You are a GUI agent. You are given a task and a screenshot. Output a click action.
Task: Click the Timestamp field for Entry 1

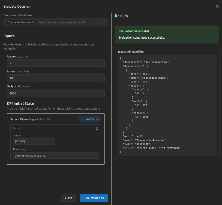pos(56,155)
